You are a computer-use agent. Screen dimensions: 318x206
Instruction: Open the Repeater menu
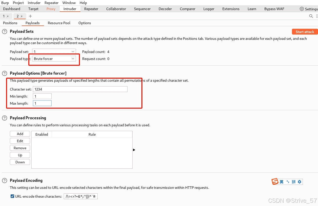tap(51, 3)
